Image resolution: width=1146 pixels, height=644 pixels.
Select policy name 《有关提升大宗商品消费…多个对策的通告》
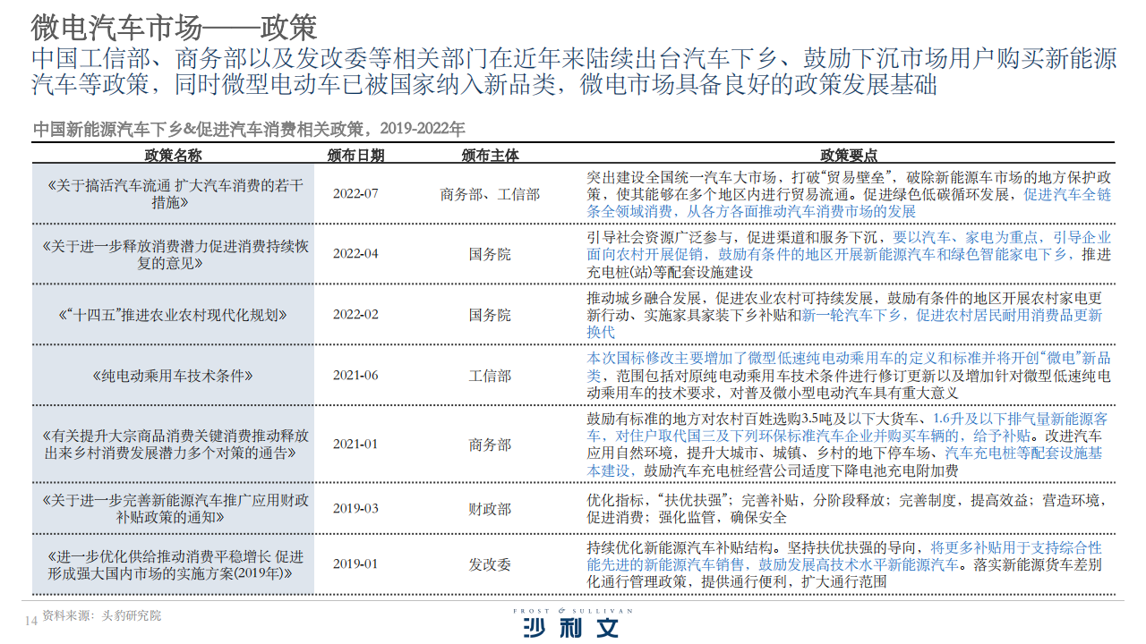pyautogui.click(x=174, y=445)
